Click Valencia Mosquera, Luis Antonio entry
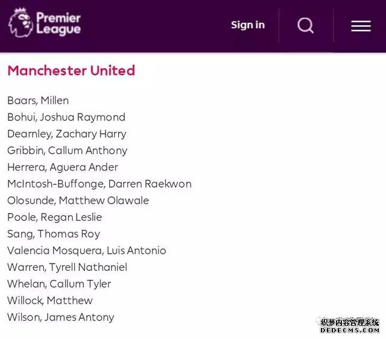Viewport: 386px width, 339px height. (87, 250)
